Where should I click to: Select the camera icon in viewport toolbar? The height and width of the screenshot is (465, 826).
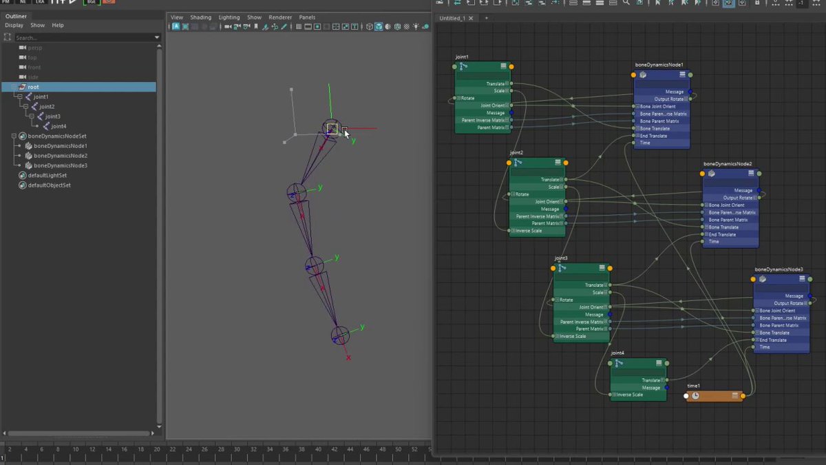click(x=228, y=27)
